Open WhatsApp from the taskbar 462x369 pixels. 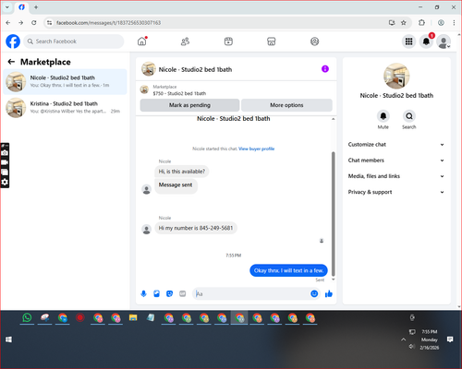(x=27, y=317)
